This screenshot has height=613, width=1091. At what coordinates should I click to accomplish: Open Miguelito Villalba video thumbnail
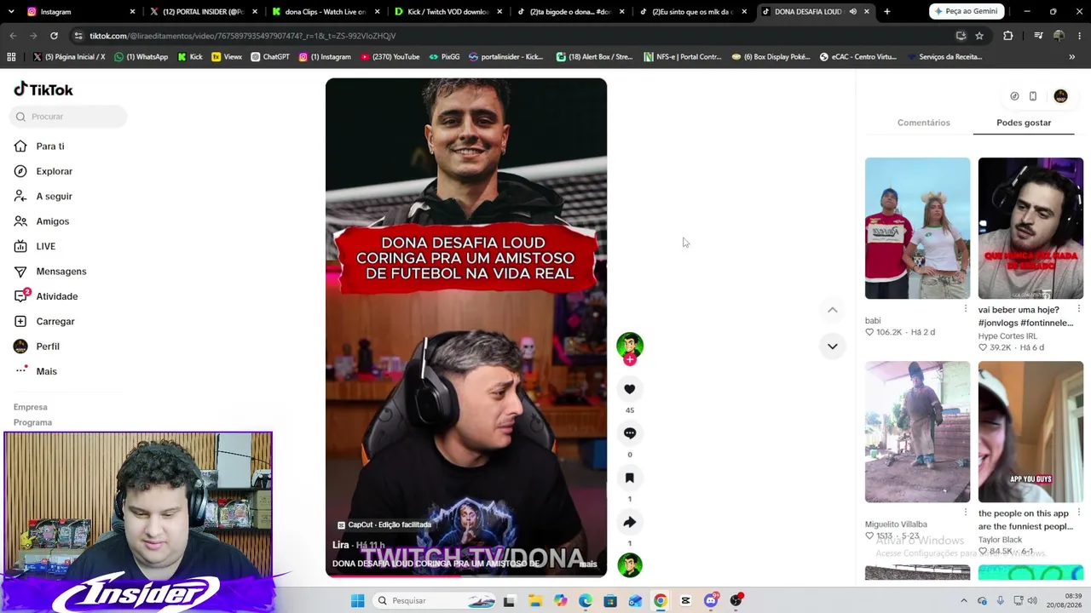tap(917, 432)
